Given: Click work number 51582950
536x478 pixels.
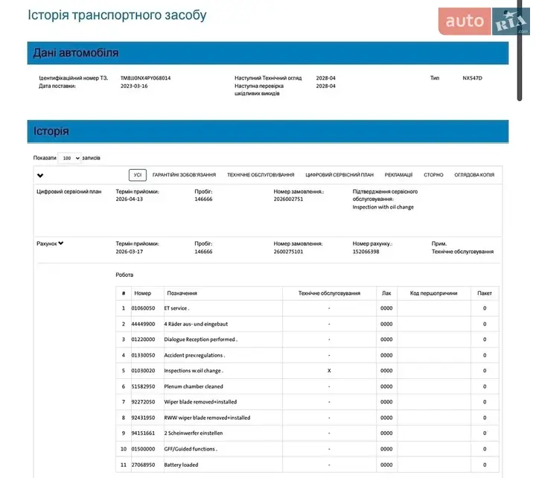Looking at the screenshot, I should pyautogui.click(x=143, y=386).
